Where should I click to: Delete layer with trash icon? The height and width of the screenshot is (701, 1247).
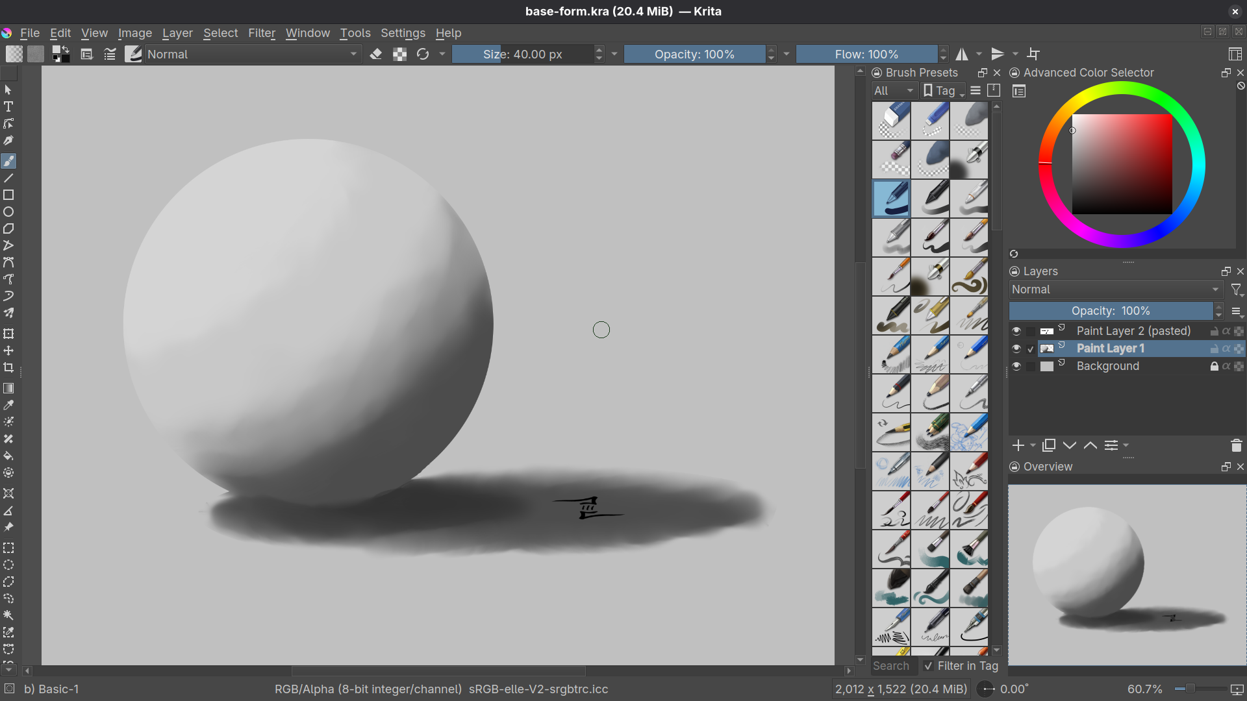point(1236,445)
